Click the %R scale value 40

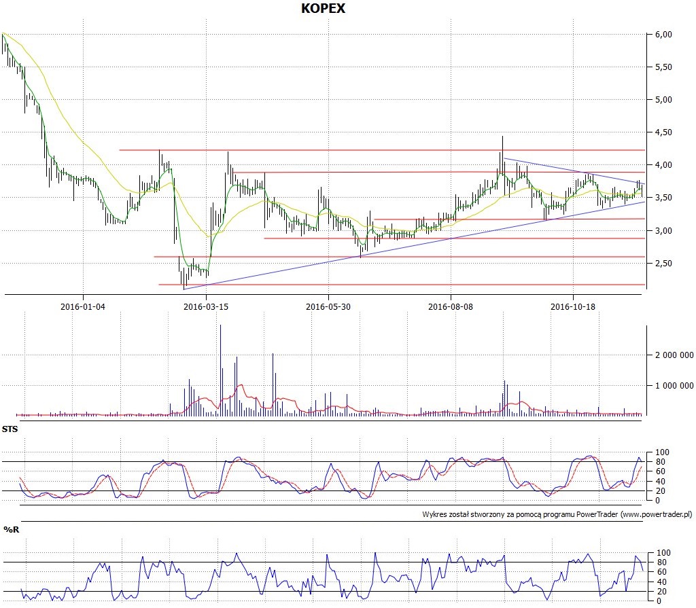click(x=661, y=582)
